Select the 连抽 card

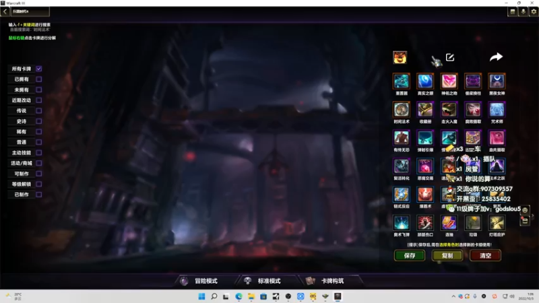tap(449, 223)
